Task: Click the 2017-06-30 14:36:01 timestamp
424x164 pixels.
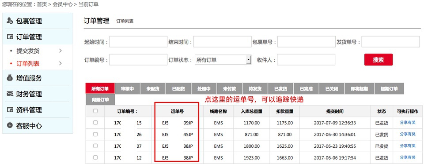Action: [335, 135]
